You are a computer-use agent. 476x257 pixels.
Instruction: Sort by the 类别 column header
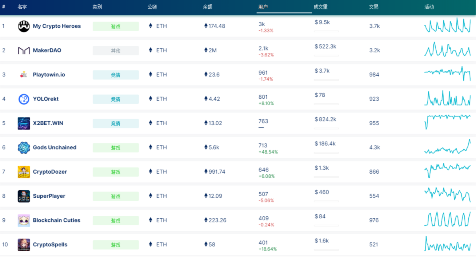pos(97,7)
